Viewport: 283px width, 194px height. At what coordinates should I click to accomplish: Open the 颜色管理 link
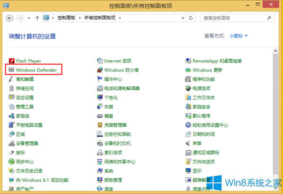(113, 180)
